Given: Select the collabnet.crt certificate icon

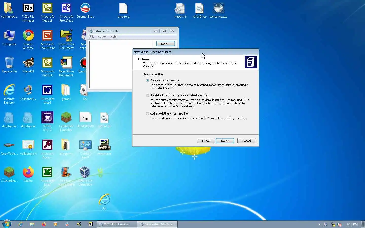Looking at the screenshot, I should 28,148.
